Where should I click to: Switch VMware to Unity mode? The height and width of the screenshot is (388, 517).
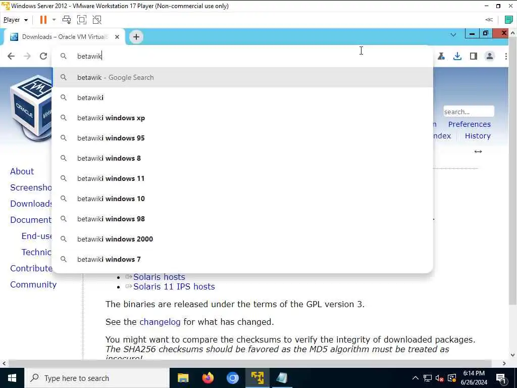97,20
